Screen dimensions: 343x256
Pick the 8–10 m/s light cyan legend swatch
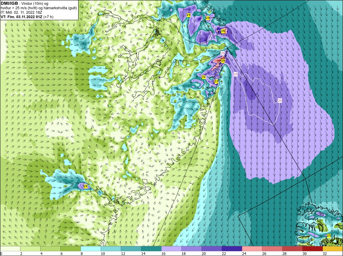point(91,249)
